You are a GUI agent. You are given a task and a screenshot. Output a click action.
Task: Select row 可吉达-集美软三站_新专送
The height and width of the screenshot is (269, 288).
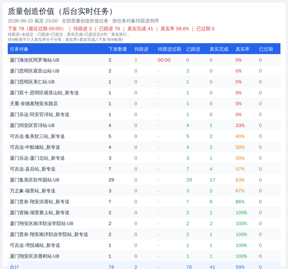tap(144, 137)
